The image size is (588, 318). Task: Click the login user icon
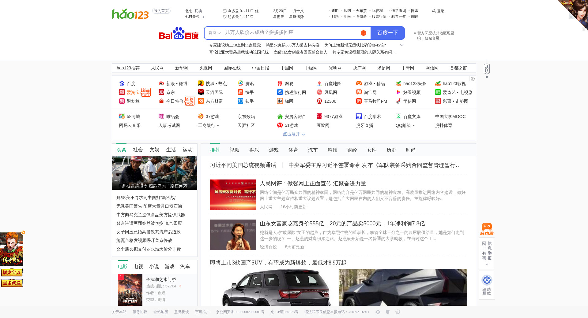point(434,11)
